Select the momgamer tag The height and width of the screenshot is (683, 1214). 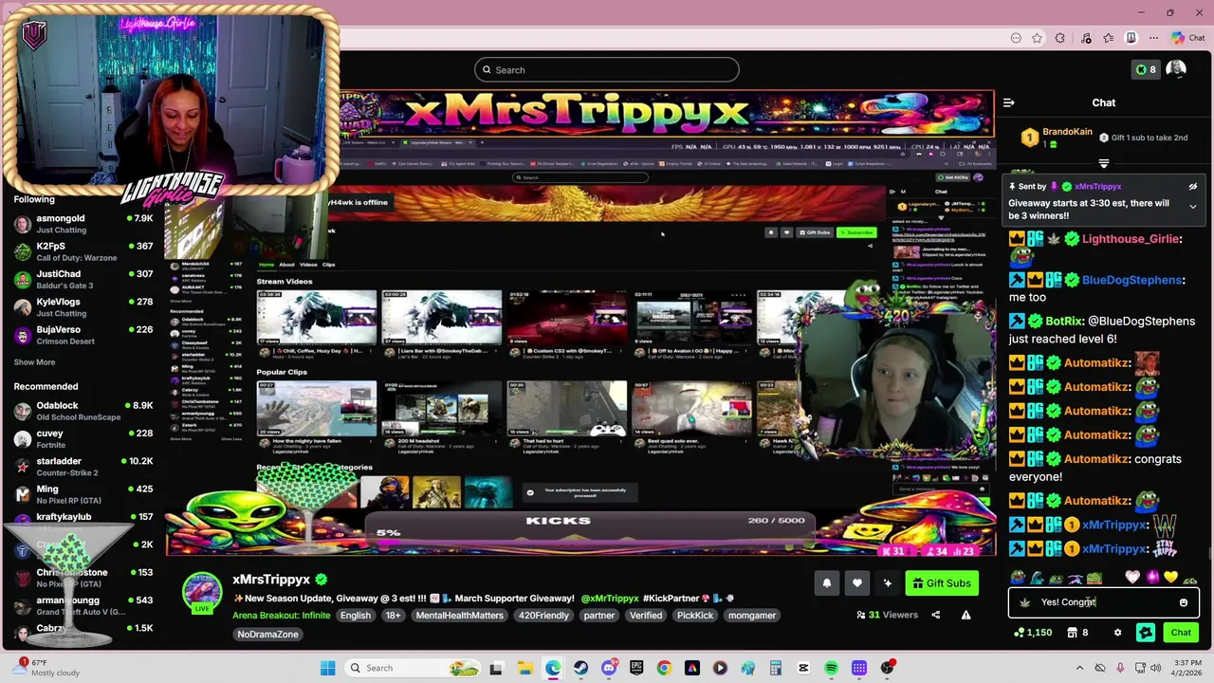(751, 616)
